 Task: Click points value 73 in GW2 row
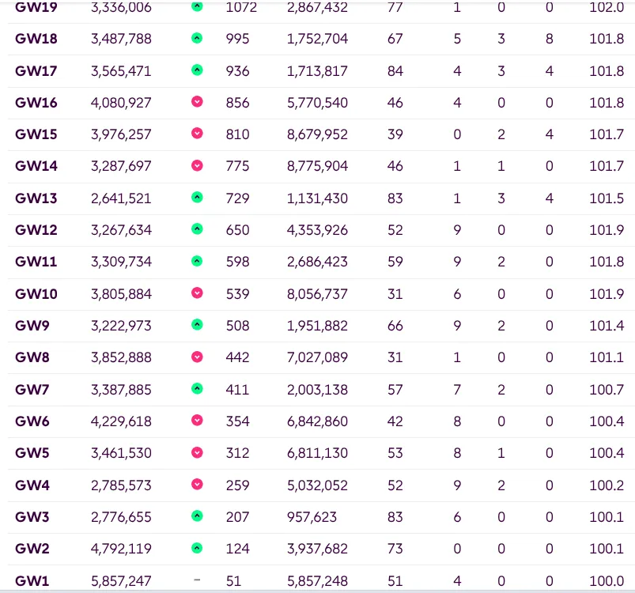coord(395,549)
